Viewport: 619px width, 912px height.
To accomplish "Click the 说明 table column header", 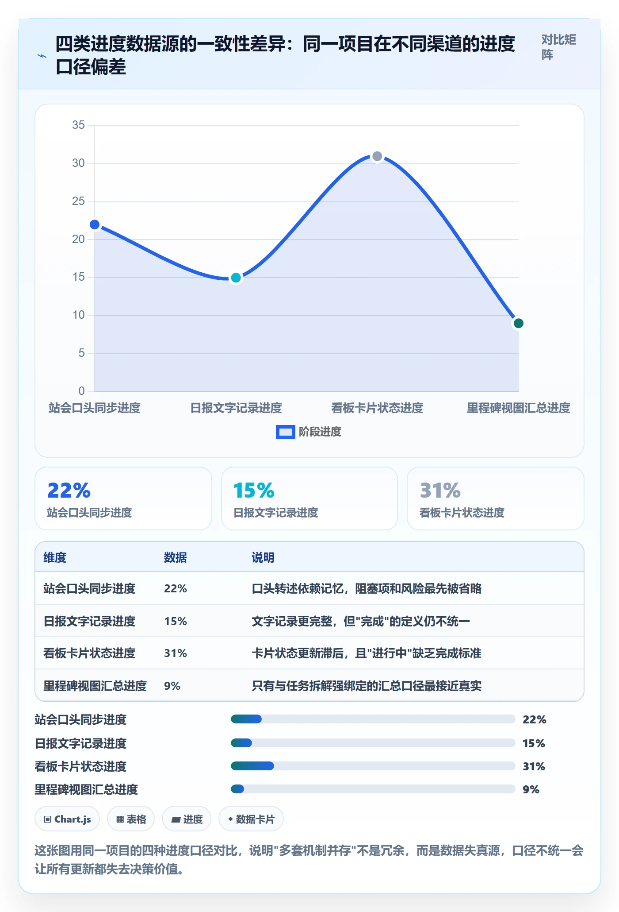I will pos(263,557).
